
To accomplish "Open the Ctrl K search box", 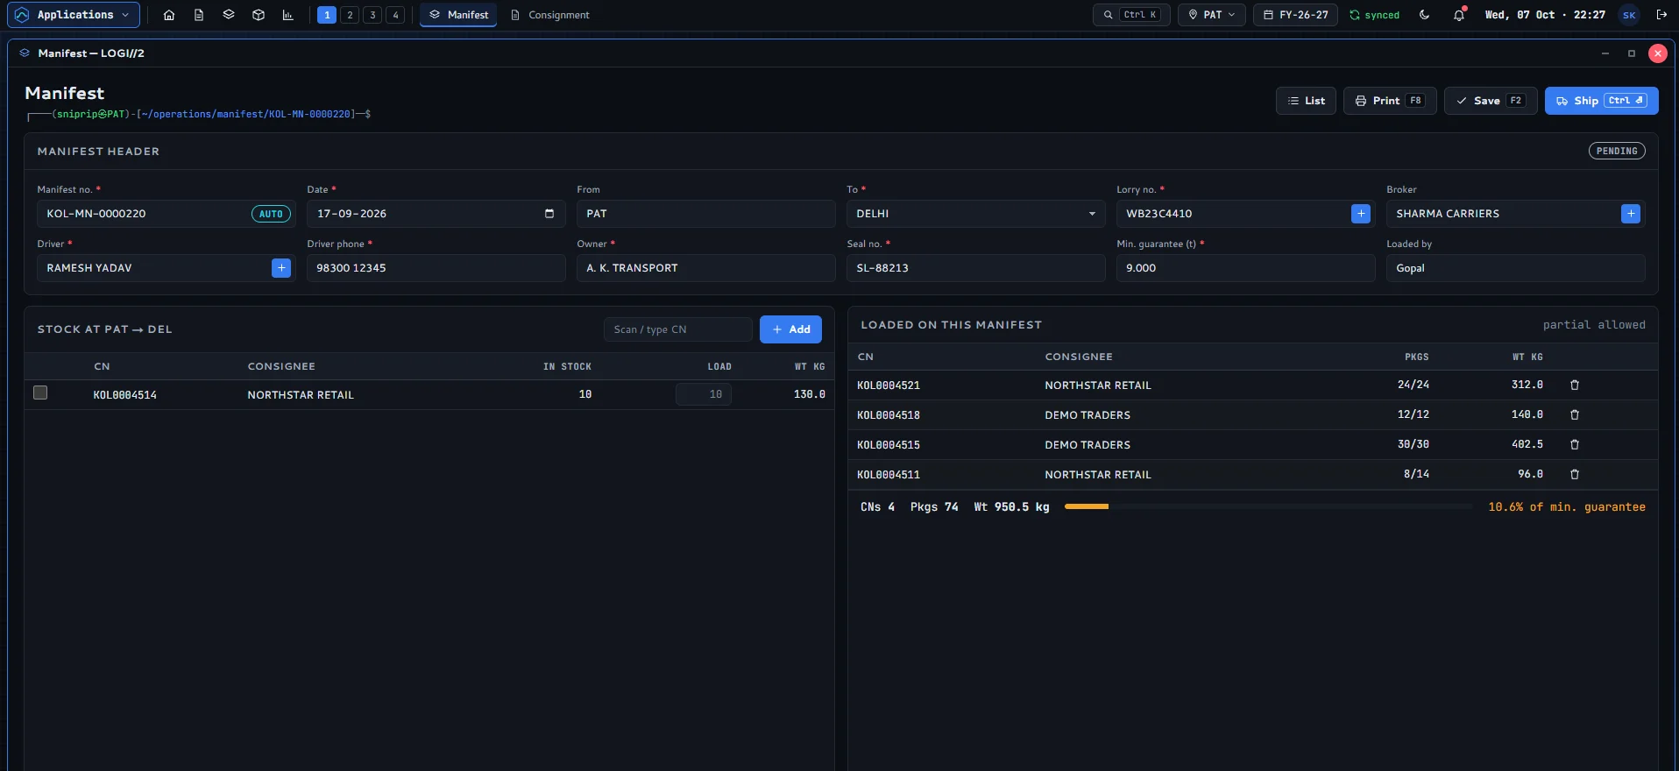I will tap(1131, 15).
